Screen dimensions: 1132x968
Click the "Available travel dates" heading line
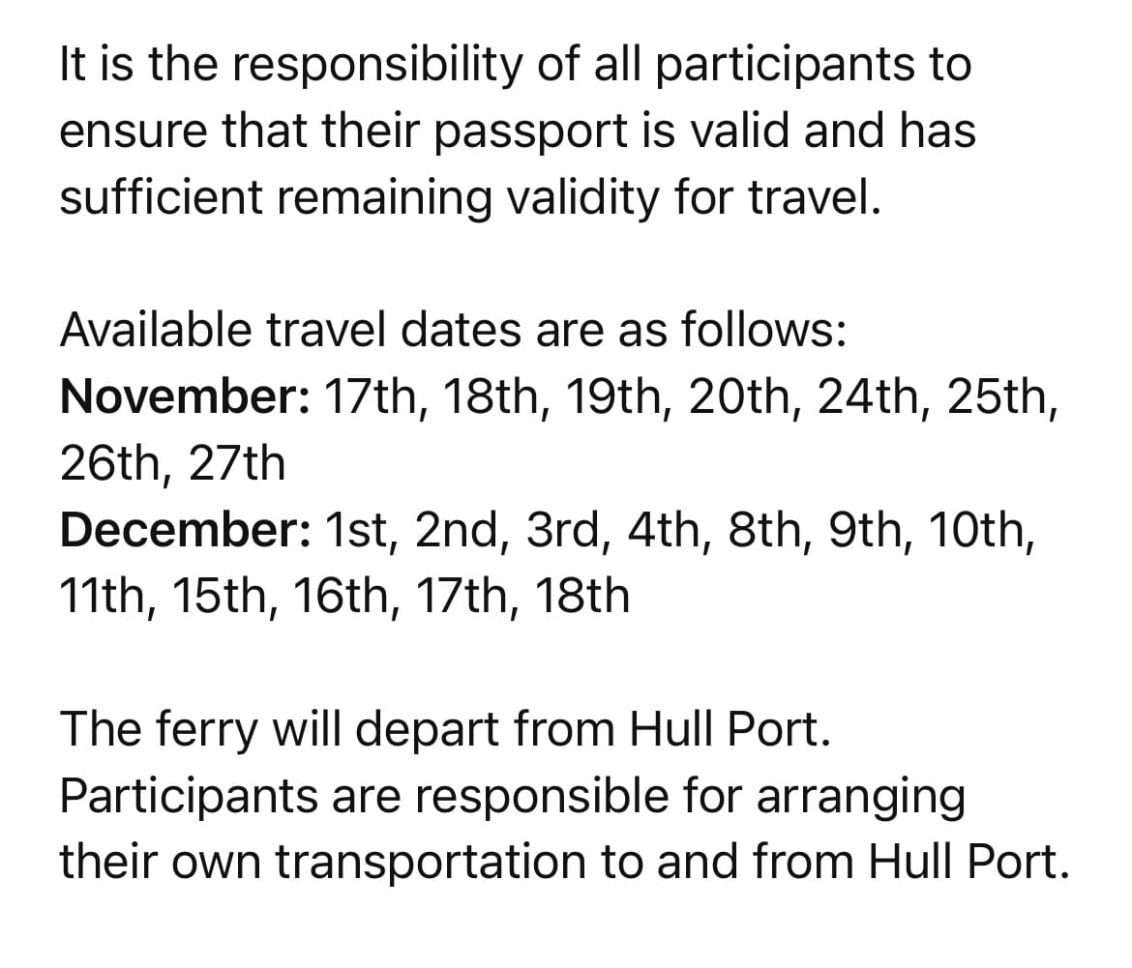(x=454, y=331)
